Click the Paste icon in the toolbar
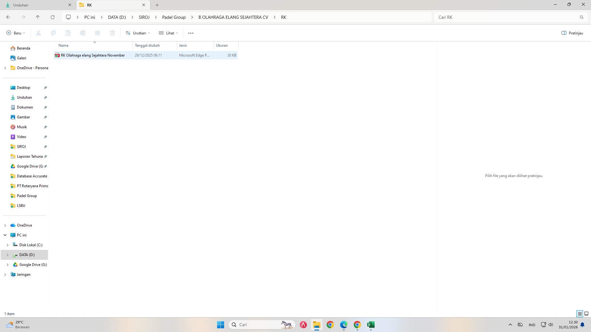The height and width of the screenshot is (332, 591). coord(68,33)
